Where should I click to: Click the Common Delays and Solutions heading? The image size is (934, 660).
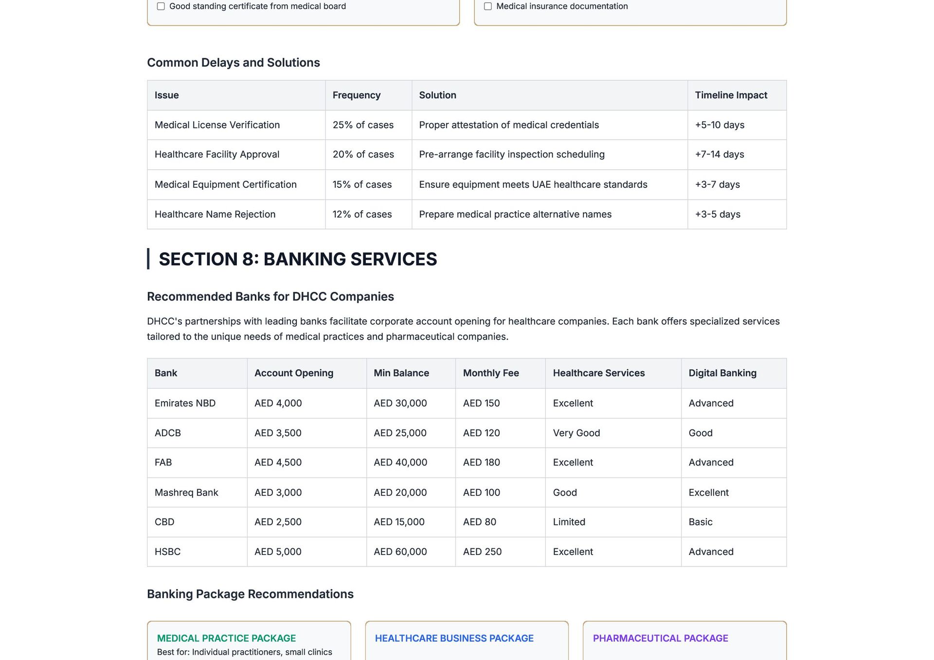click(233, 63)
